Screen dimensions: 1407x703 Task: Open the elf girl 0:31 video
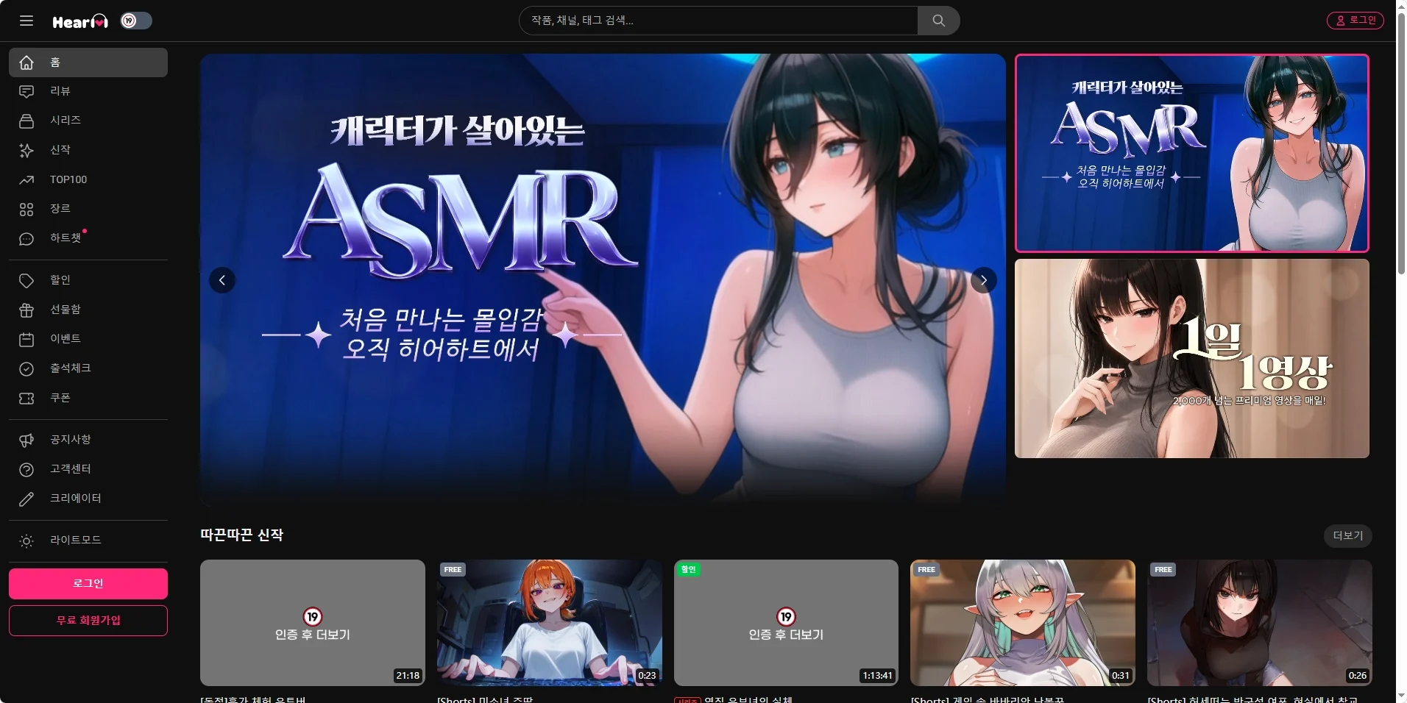pos(1023,623)
